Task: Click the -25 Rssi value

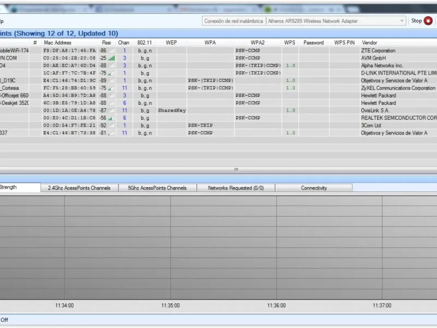Action: point(103,58)
